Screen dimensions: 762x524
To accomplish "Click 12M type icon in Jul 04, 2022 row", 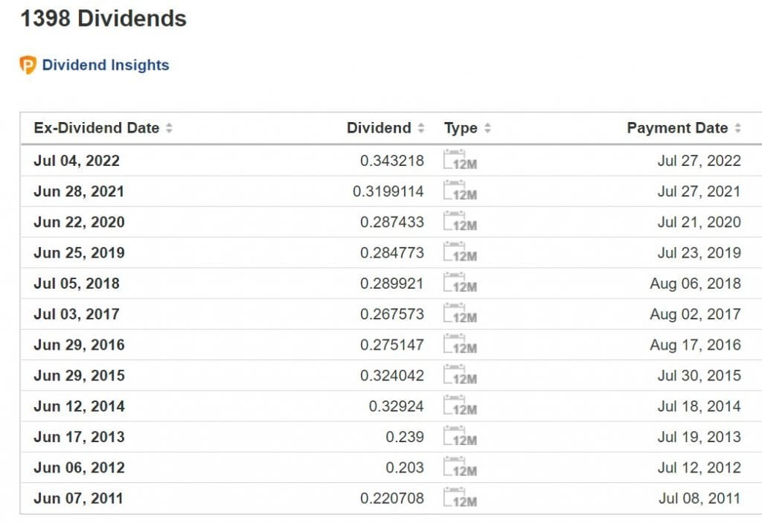I will pos(460,161).
